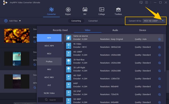Click Resolution: 3840x2160 text
The width and height of the screenshot is (169, 104).
click(110, 47)
